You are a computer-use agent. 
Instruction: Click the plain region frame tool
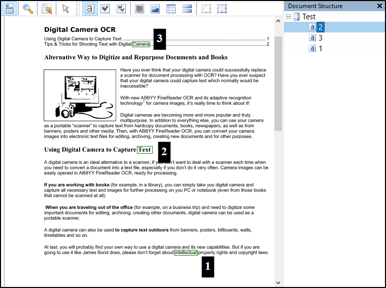click(206, 9)
